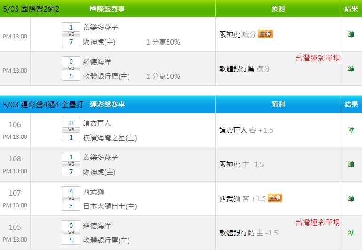Select the 國際盤賽事 header tab
Screen dimensions: 362x250
107,9
